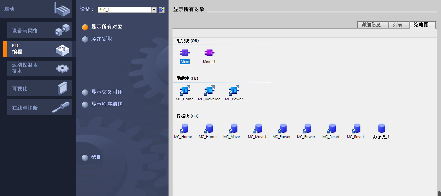Select the PLC 编程 portal entry
Screen dimensions: 441x196
(40, 49)
